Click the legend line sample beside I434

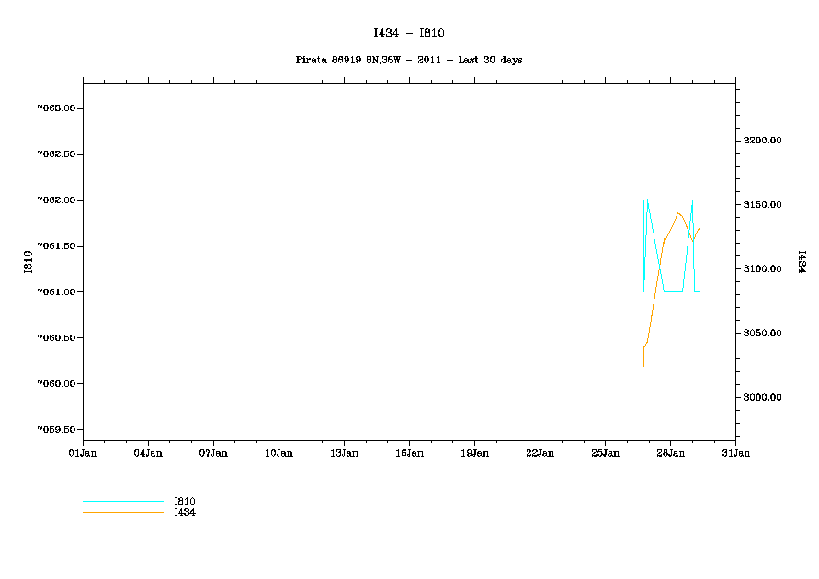click(x=122, y=513)
